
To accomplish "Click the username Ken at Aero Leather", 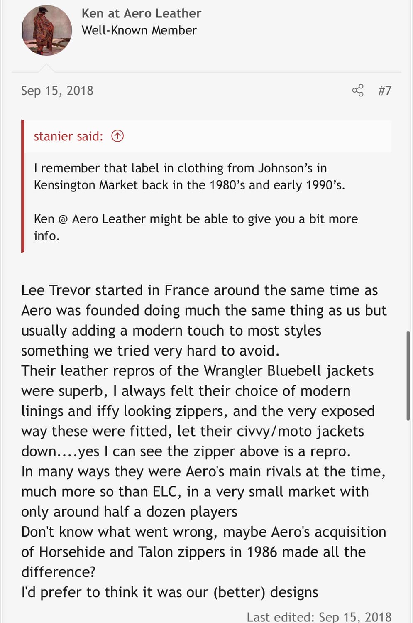I will coord(141,13).
